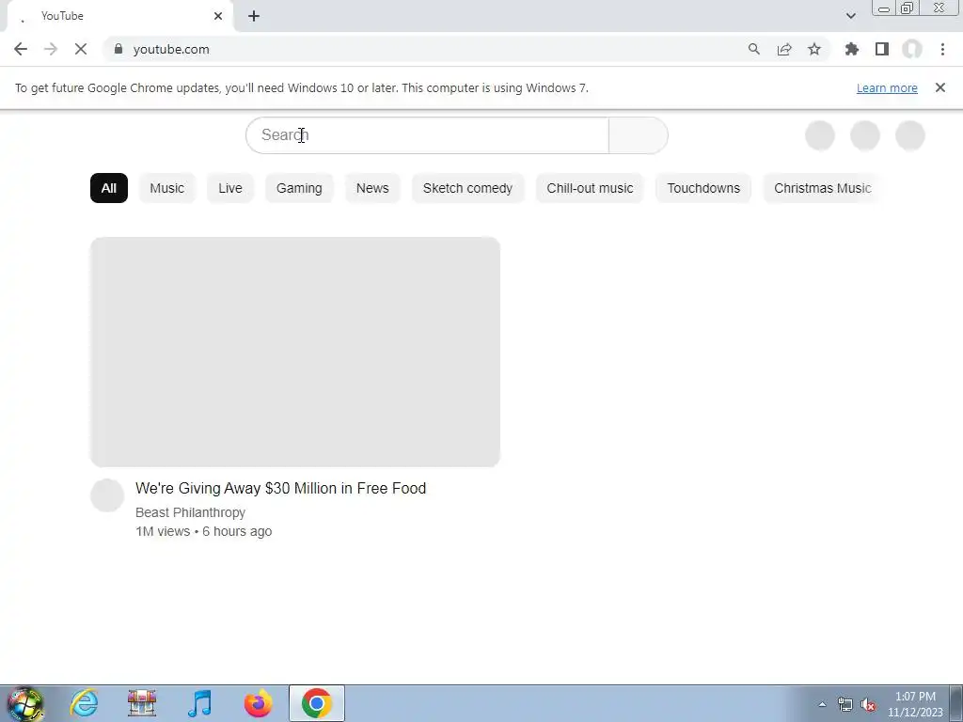Share this page via the share icon
Viewport: 963px width, 722px height.
coord(784,49)
